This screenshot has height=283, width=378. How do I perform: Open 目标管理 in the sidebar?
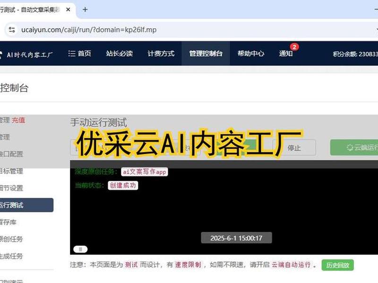(11, 171)
